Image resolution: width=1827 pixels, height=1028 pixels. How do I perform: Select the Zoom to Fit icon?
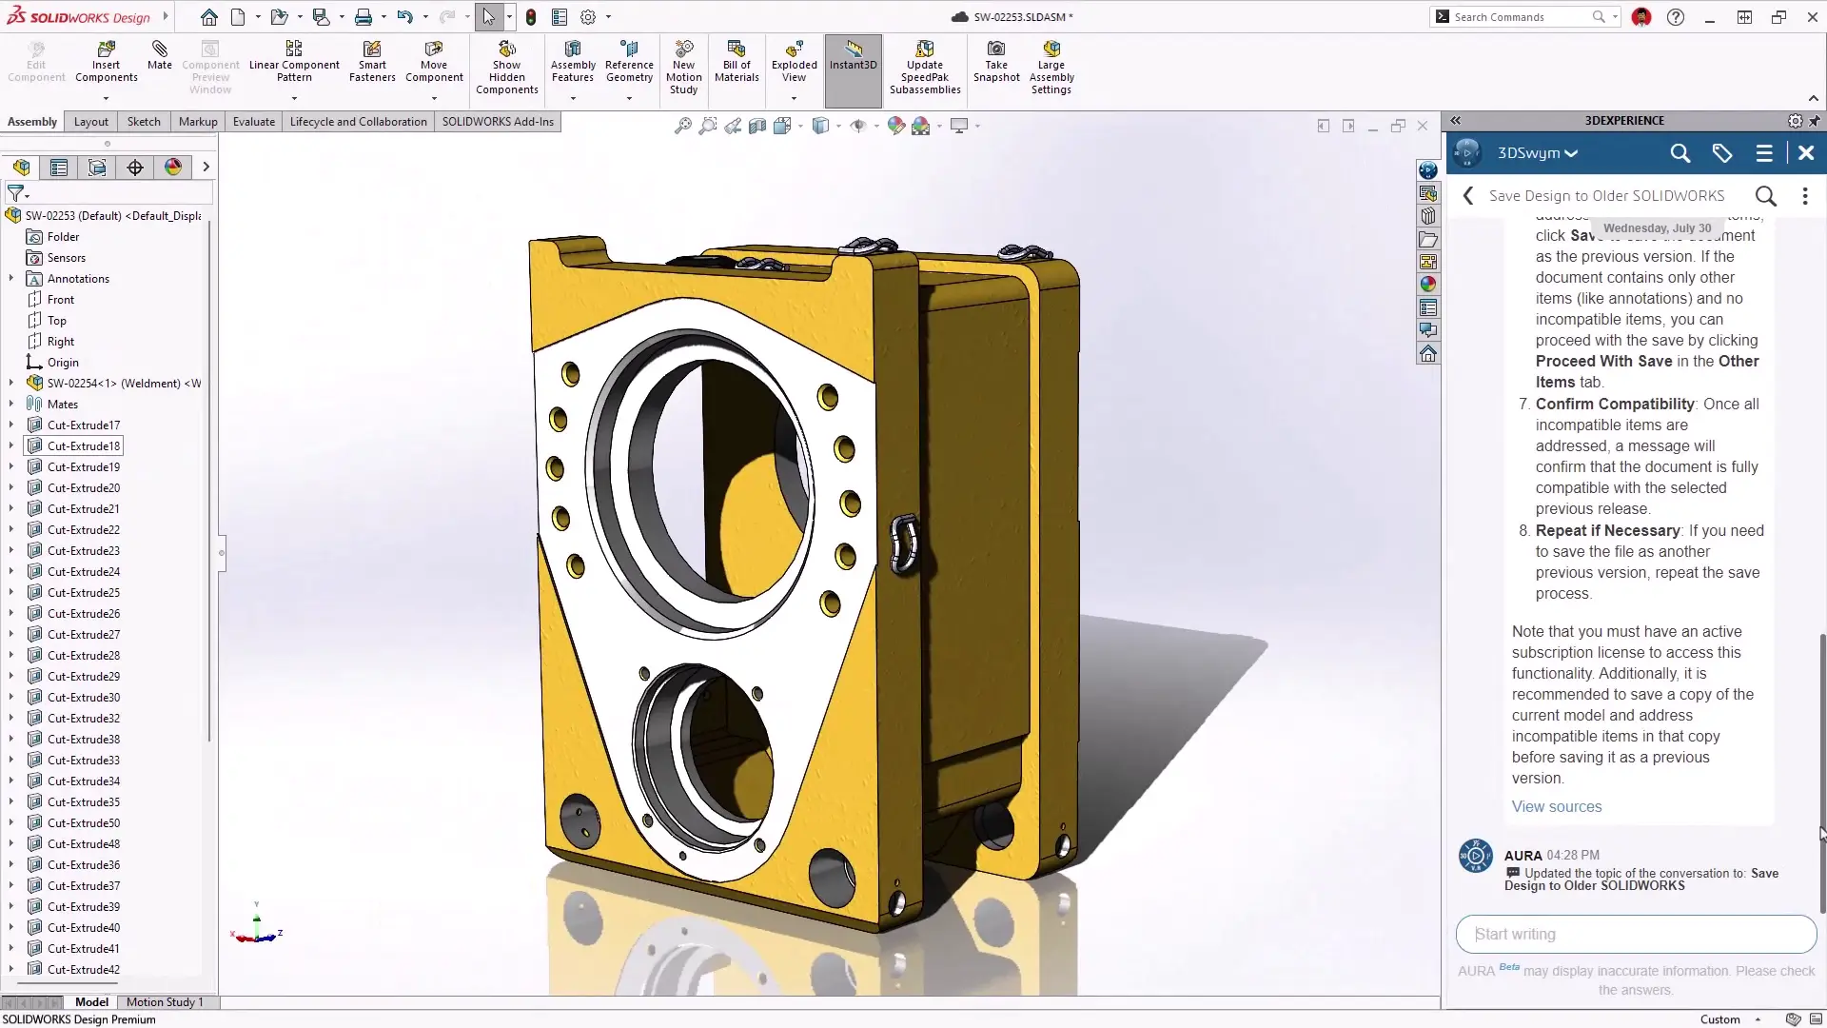coord(683,125)
